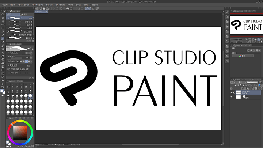This screenshot has width=263, height=148.
Task: Choose the second anti-aliasing option (weak)
Action: [x=23, y=62]
